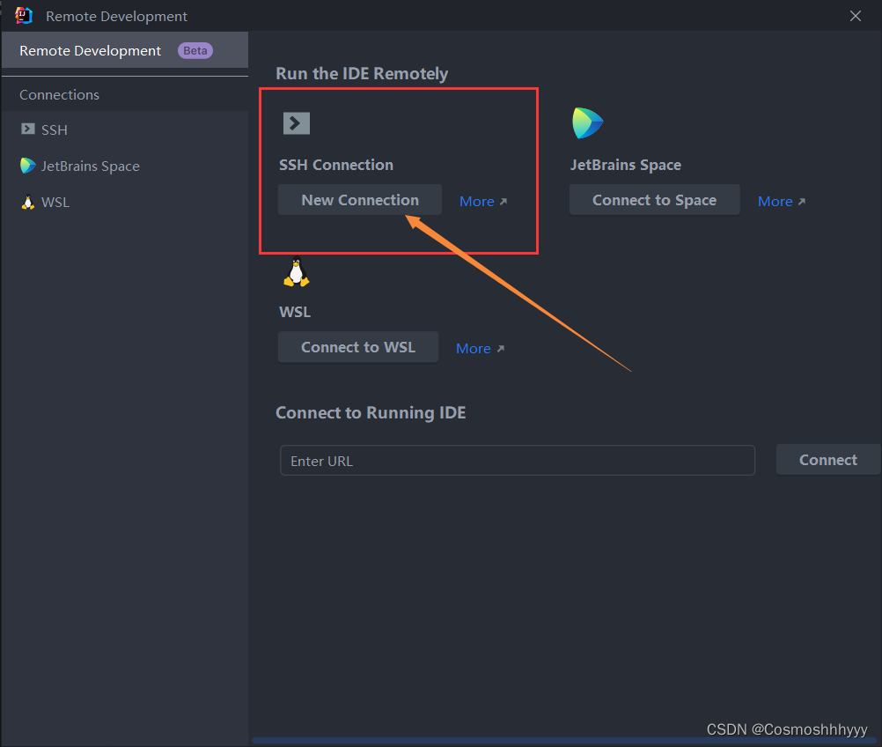Click the Connect to Running IDE heading

[x=371, y=412]
